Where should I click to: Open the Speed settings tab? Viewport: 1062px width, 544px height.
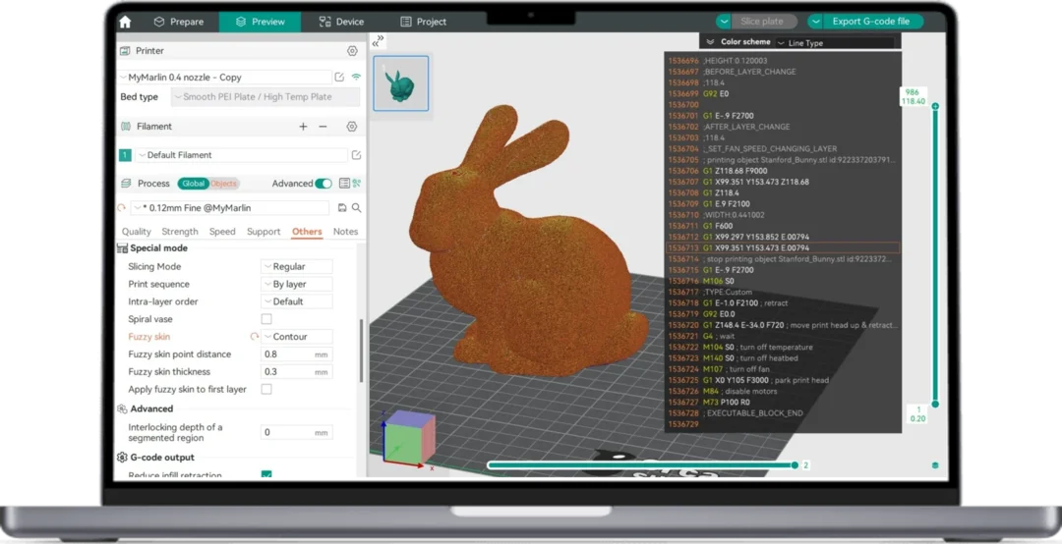222,232
